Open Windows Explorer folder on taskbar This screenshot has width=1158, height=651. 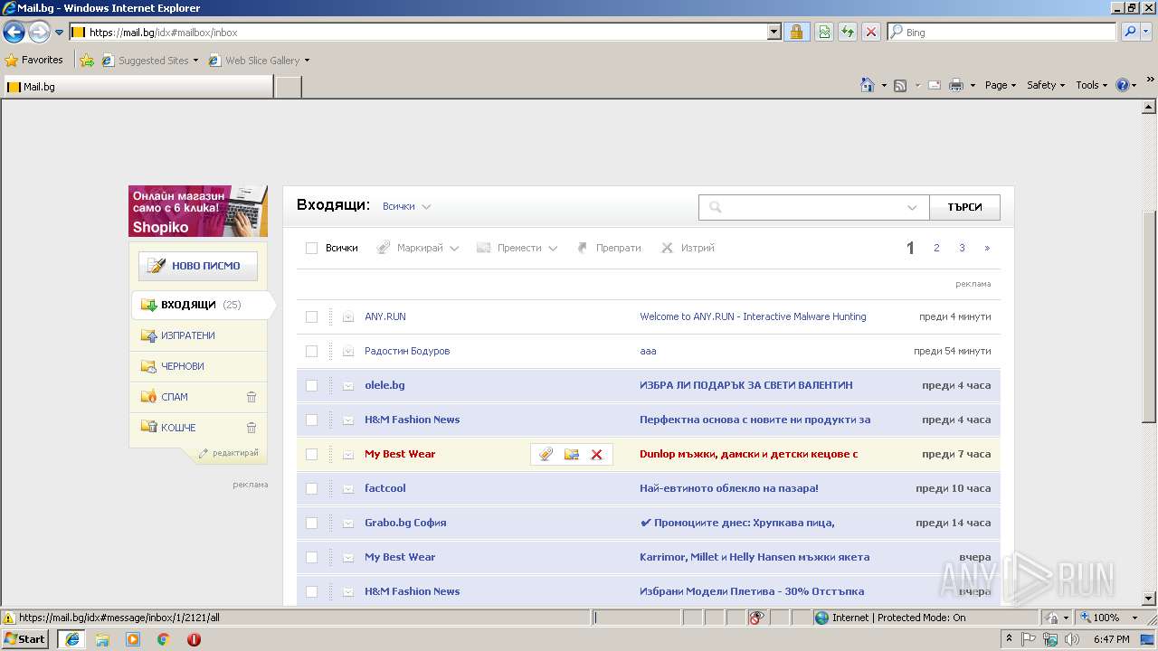click(102, 639)
